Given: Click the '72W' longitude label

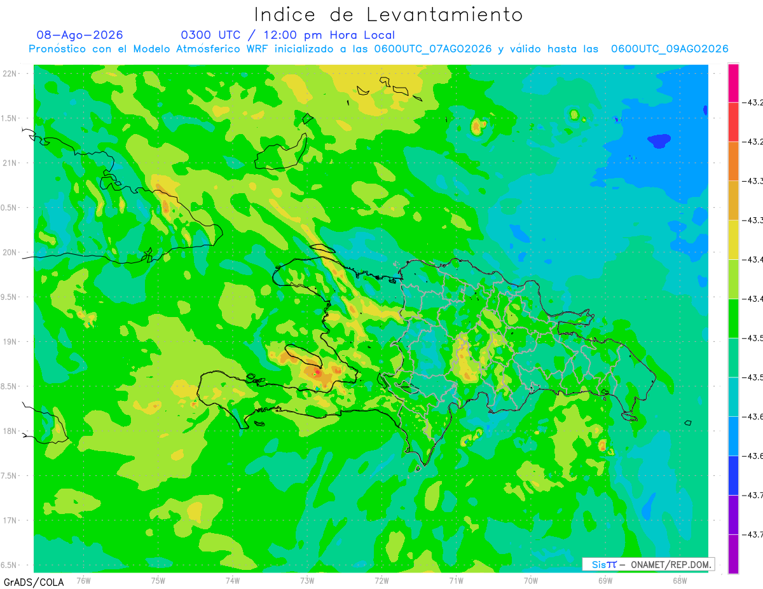Looking at the screenshot, I should tap(381, 580).
